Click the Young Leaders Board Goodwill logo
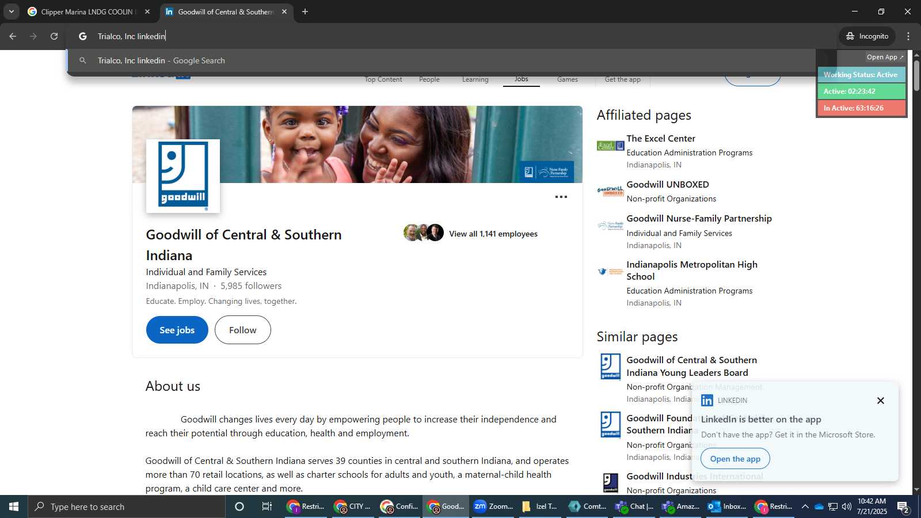 pos(610,367)
